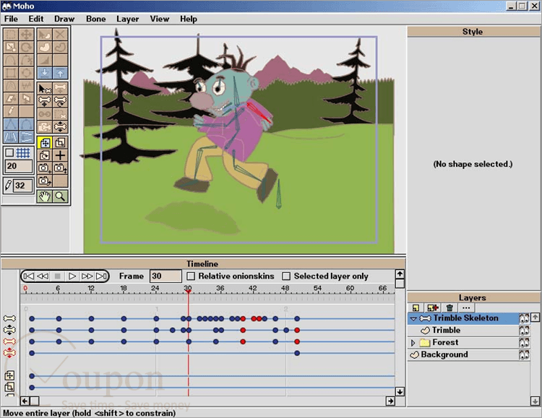Click the grid size field showing 20

19,166
